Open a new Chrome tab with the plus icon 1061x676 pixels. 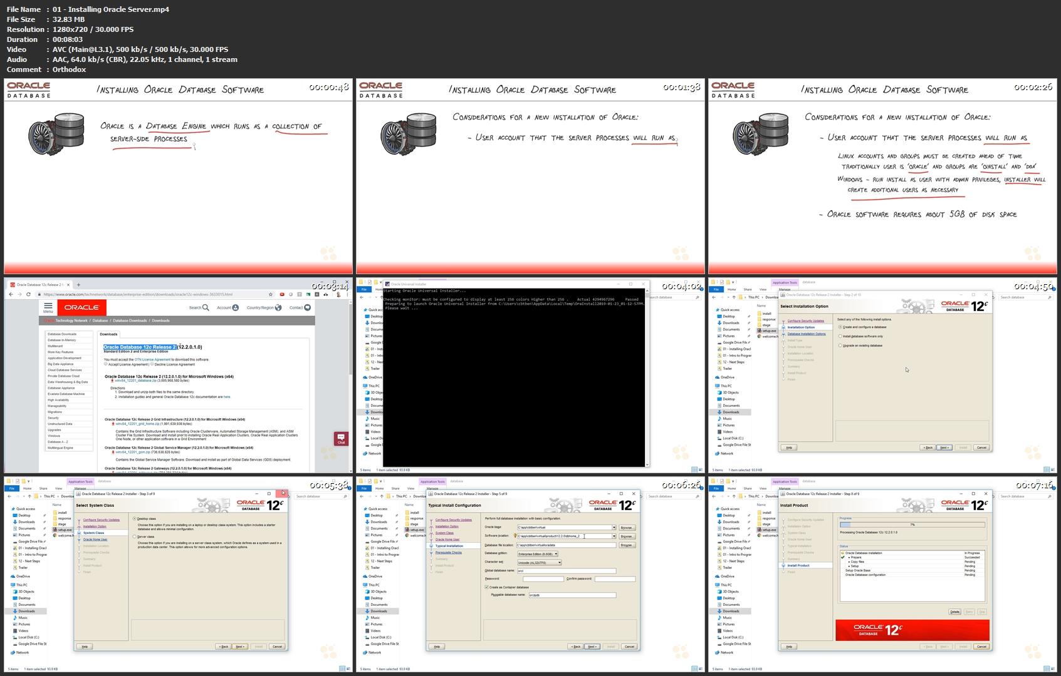pyautogui.click(x=78, y=285)
